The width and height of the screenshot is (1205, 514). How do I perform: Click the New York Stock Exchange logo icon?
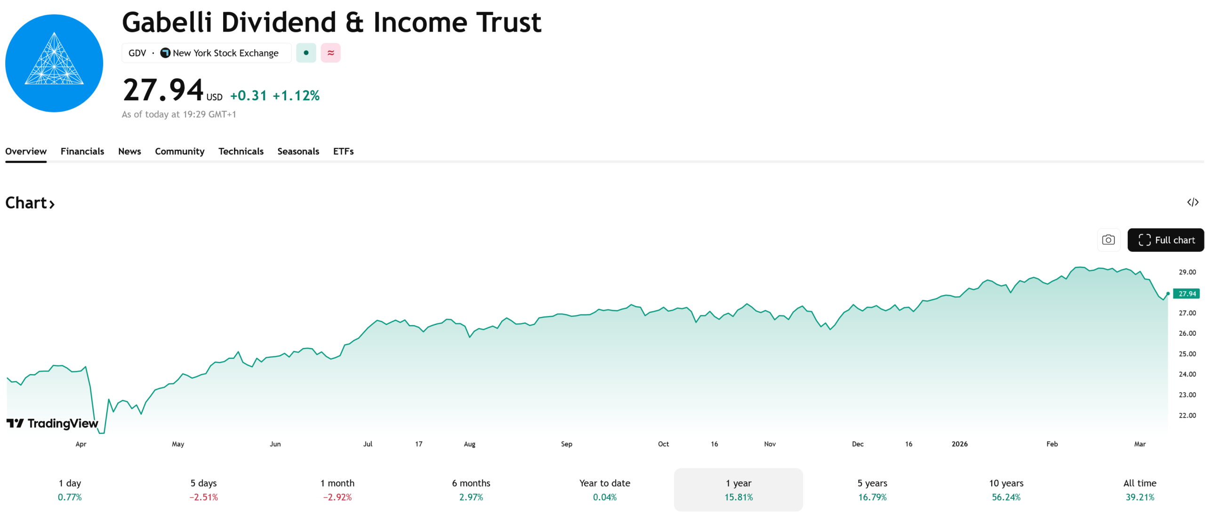[165, 53]
